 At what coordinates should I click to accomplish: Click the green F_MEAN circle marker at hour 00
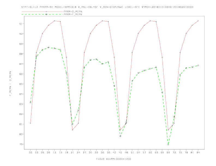[31, 103]
